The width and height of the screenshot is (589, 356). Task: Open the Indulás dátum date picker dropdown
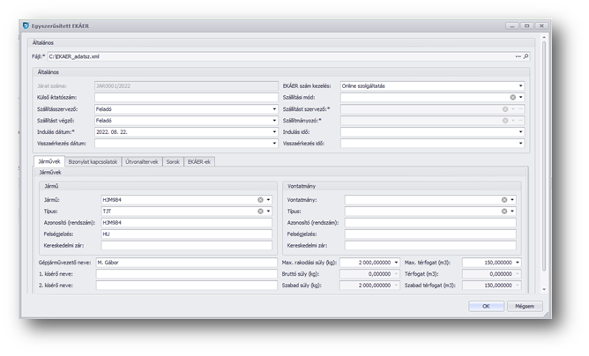click(274, 131)
